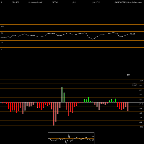Click the mini overview chart thumbnail

(71, 138)
